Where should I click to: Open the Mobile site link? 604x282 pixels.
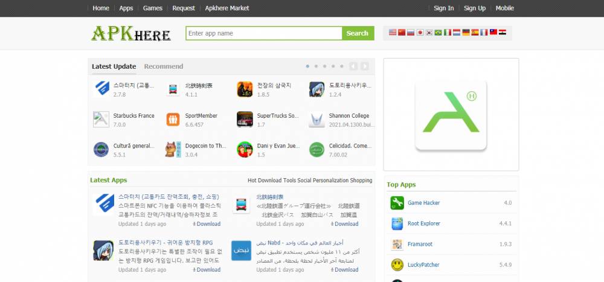tap(504, 8)
